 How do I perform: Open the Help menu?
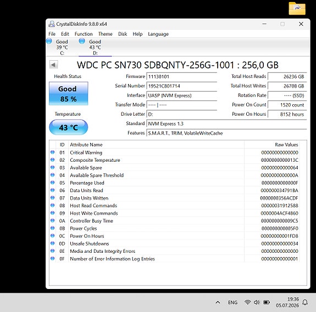137,34
